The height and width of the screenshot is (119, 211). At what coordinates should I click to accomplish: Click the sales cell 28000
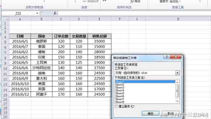coord(100,52)
